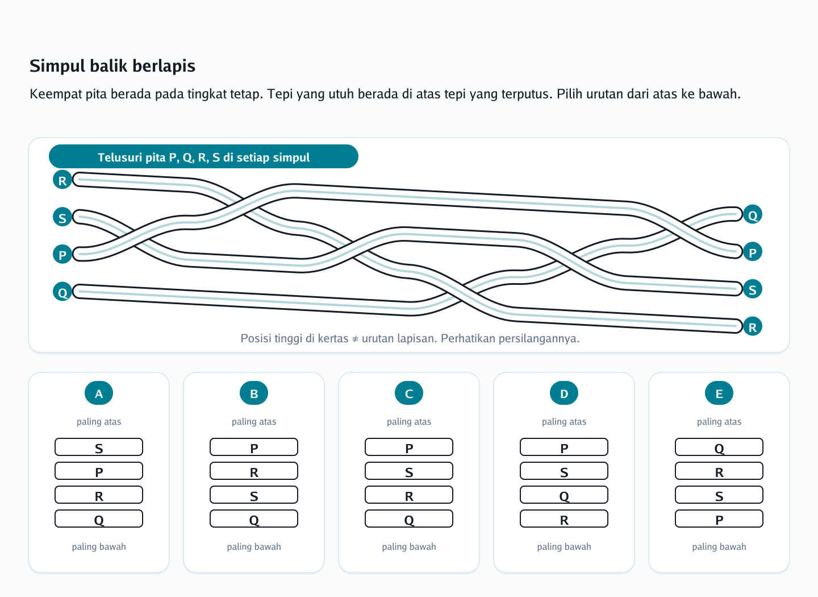The width and height of the screenshot is (818, 597).
Task: Click the left P ribbon start label
Action: pos(62,255)
